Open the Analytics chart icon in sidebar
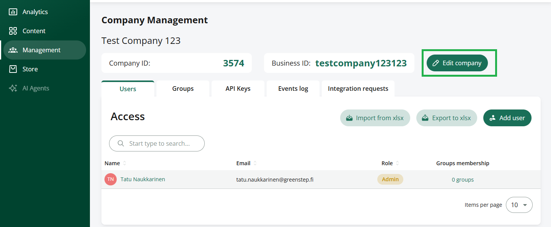The image size is (551, 227). [13, 12]
